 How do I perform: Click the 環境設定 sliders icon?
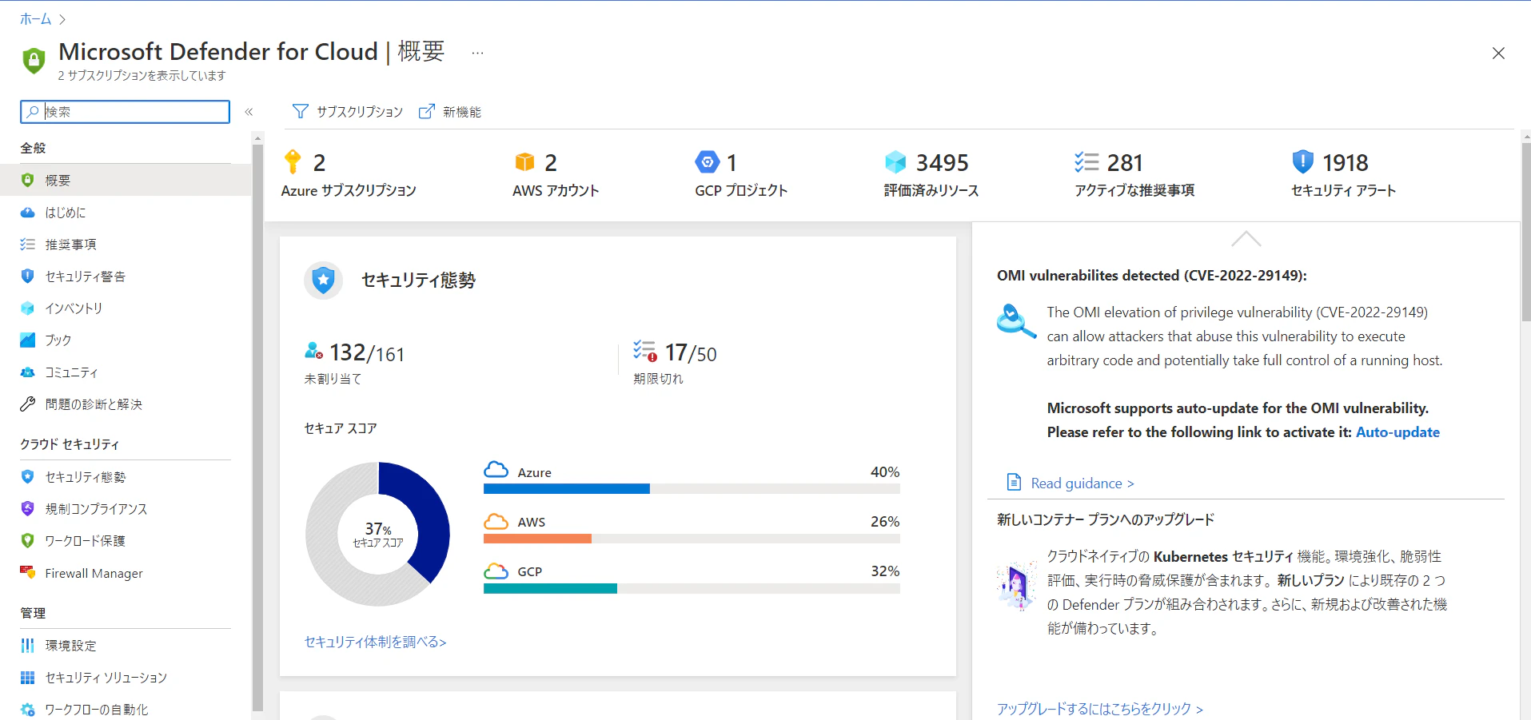click(27, 645)
